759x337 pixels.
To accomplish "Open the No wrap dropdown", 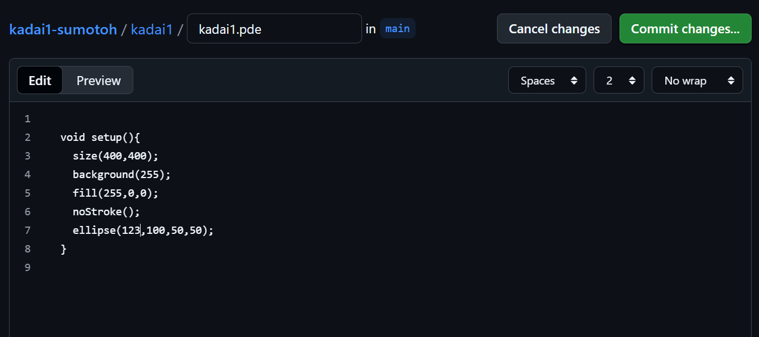I will tap(697, 81).
